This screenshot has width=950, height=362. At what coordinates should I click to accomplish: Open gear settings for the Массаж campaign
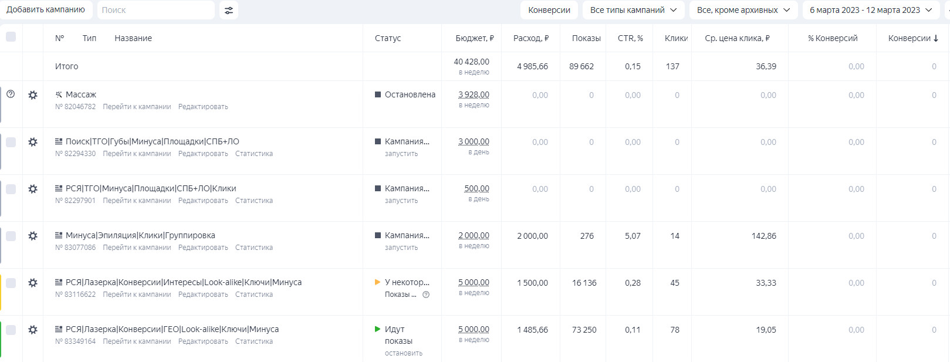[33, 95]
